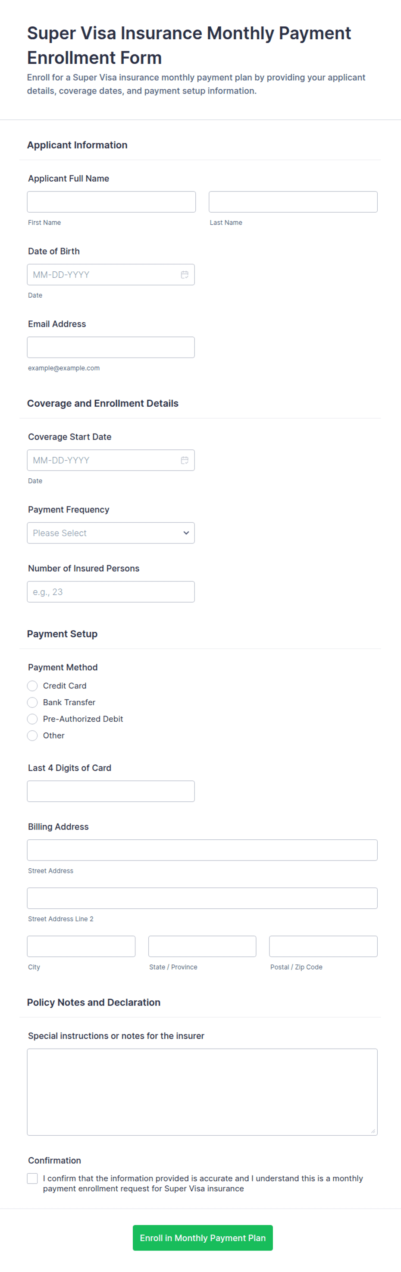Focus the Last Name field
The image size is (401, 1272).
tap(293, 202)
